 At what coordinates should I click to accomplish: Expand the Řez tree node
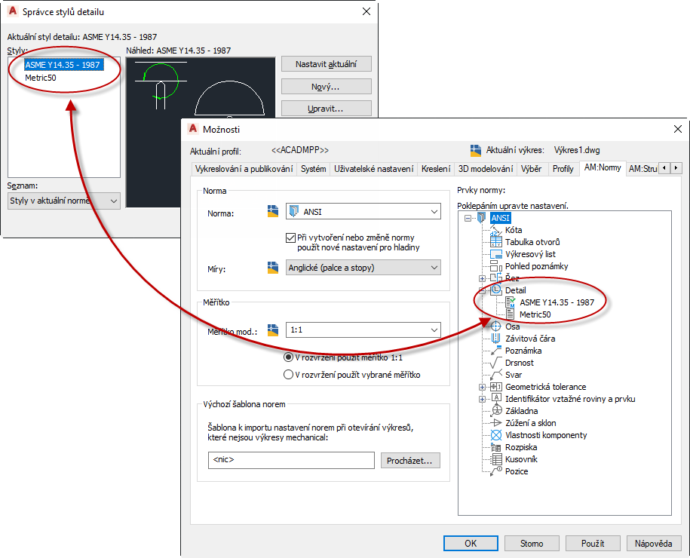pyautogui.click(x=483, y=278)
